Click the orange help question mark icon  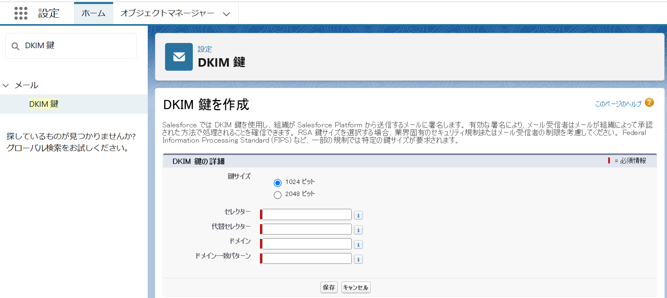click(x=649, y=103)
